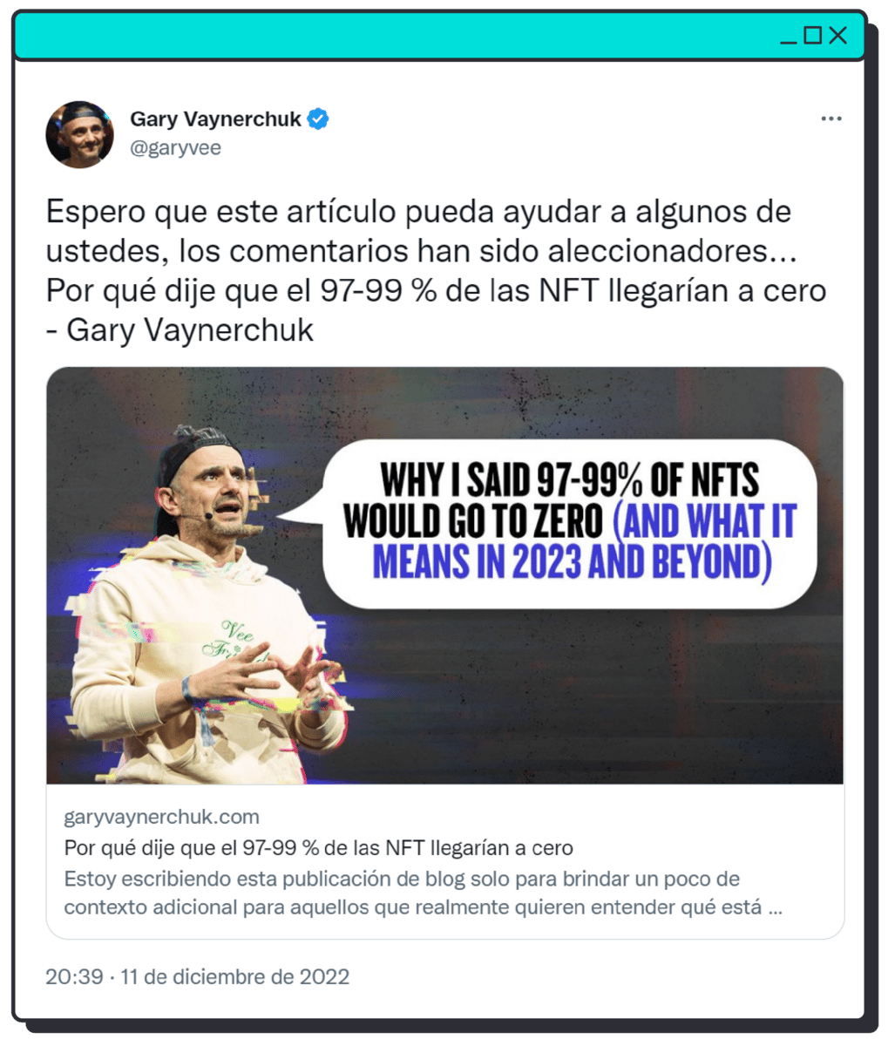Click the blue verified badge icon
The width and height of the screenshot is (888, 1046).
(319, 119)
